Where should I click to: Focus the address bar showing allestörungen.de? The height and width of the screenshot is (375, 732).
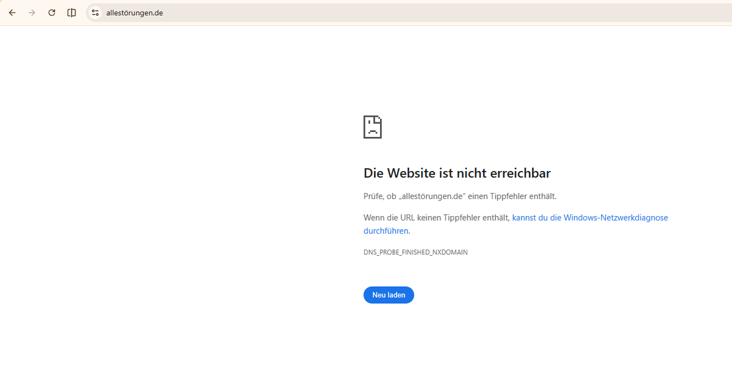pyautogui.click(x=409, y=13)
